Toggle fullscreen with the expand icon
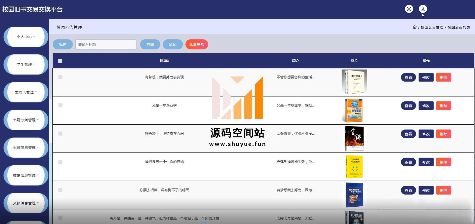This screenshot has width=475, height=224. [409, 9]
